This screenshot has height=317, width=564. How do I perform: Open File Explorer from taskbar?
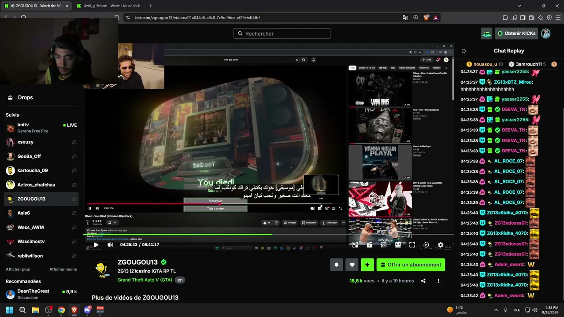pyautogui.click(x=35, y=310)
